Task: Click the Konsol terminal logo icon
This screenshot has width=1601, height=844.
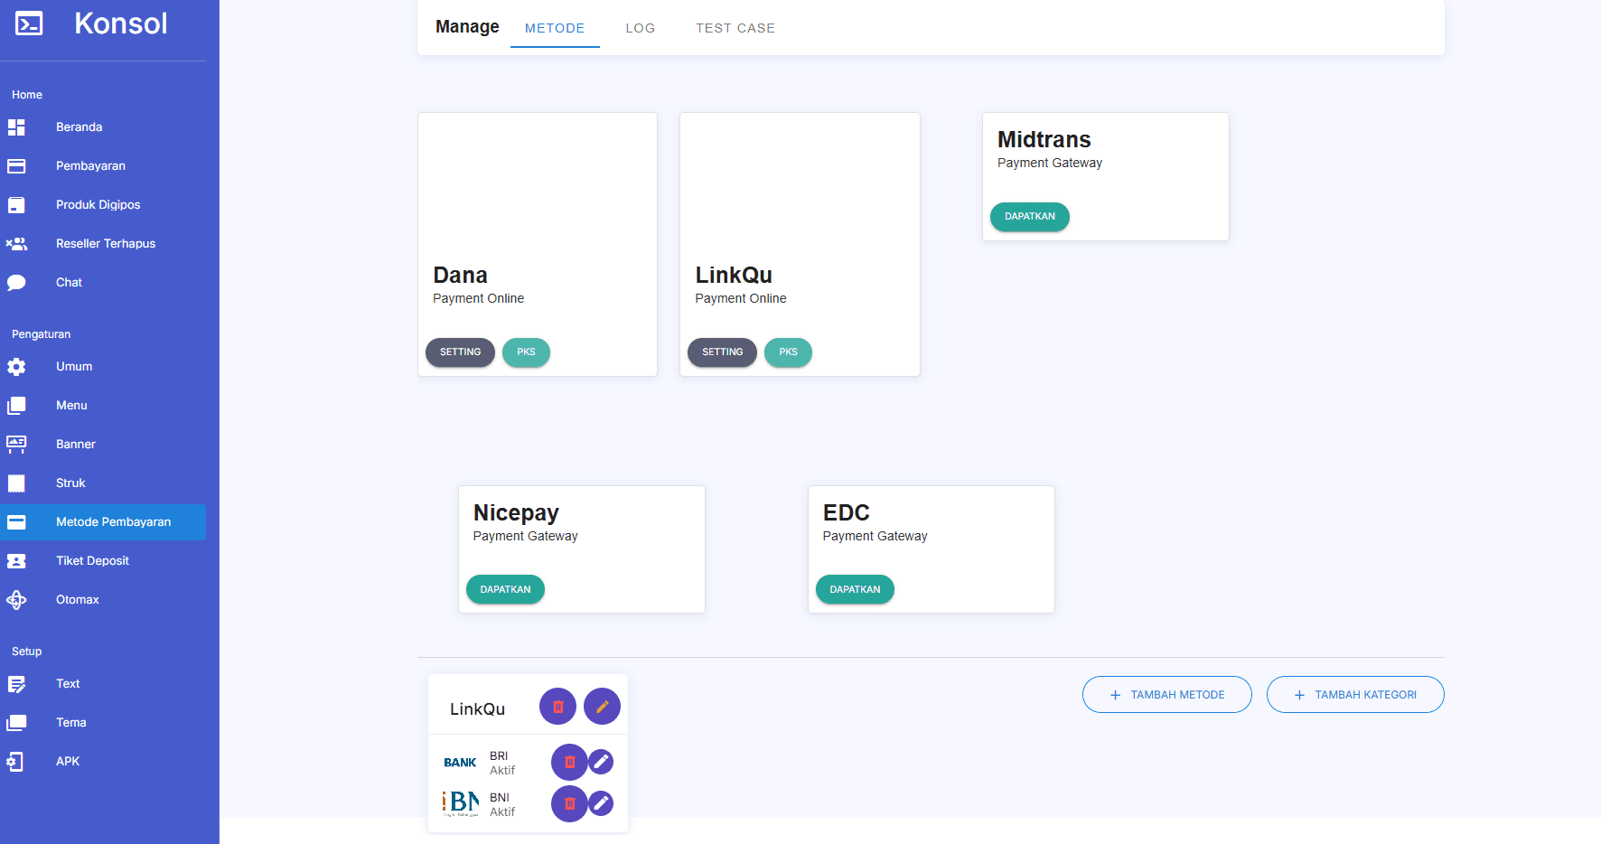Action: pyautogui.click(x=29, y=23)
